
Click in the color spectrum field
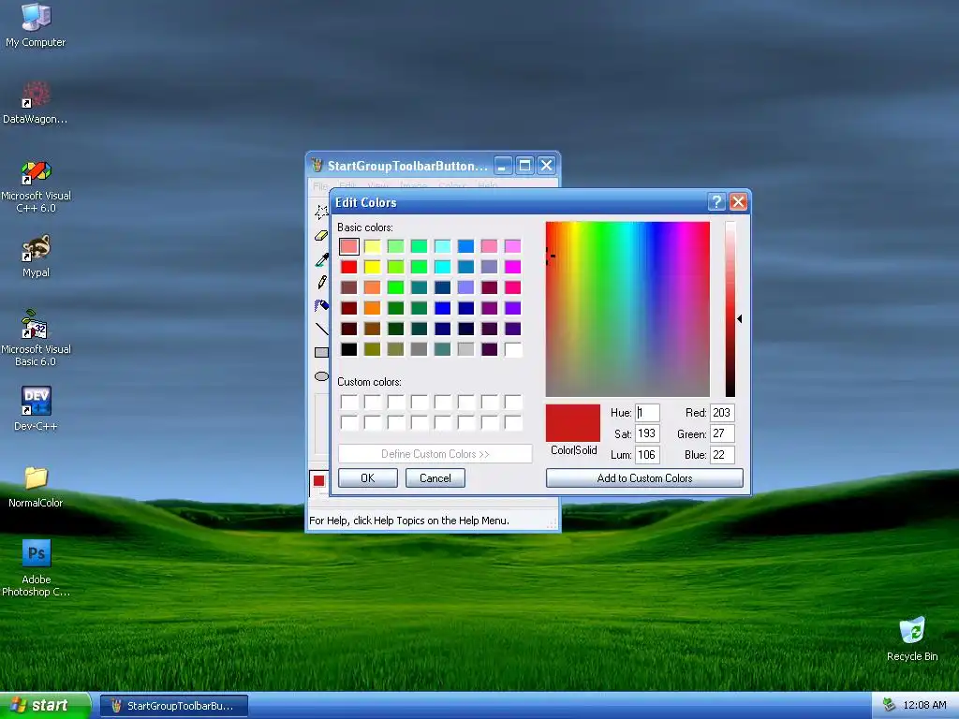tap(627, 309)
